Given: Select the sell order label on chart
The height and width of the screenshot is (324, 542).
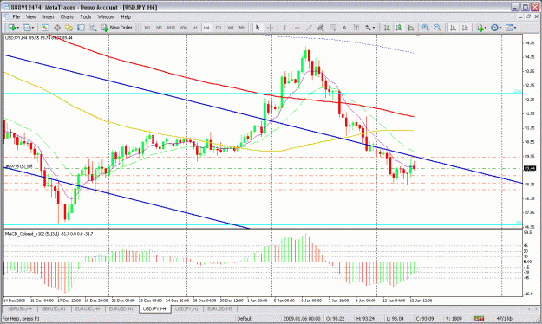Looking at the screenshot, I should coord(19,166).
